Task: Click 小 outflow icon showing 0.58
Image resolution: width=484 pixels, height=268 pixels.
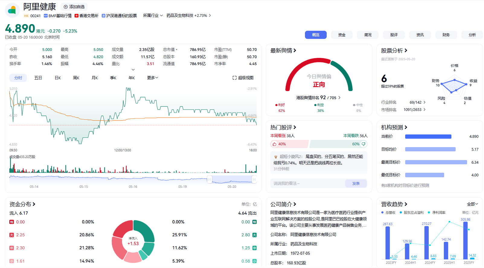Action: (255, 261)
